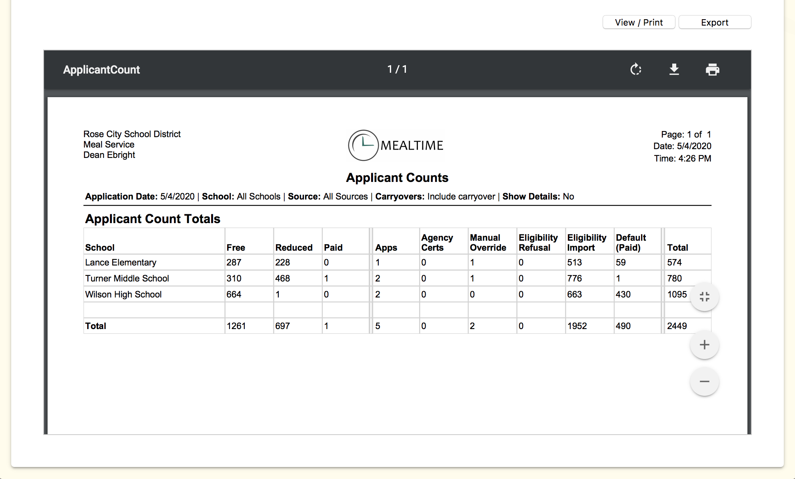Zoom out with the minus button

click(704, 381)
